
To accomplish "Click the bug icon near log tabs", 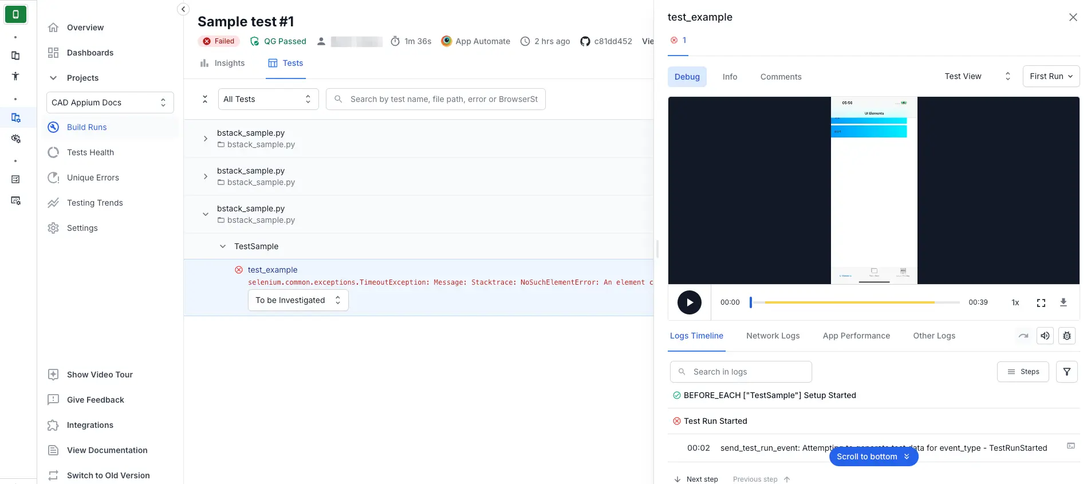I will click(x=1066, y=336).
